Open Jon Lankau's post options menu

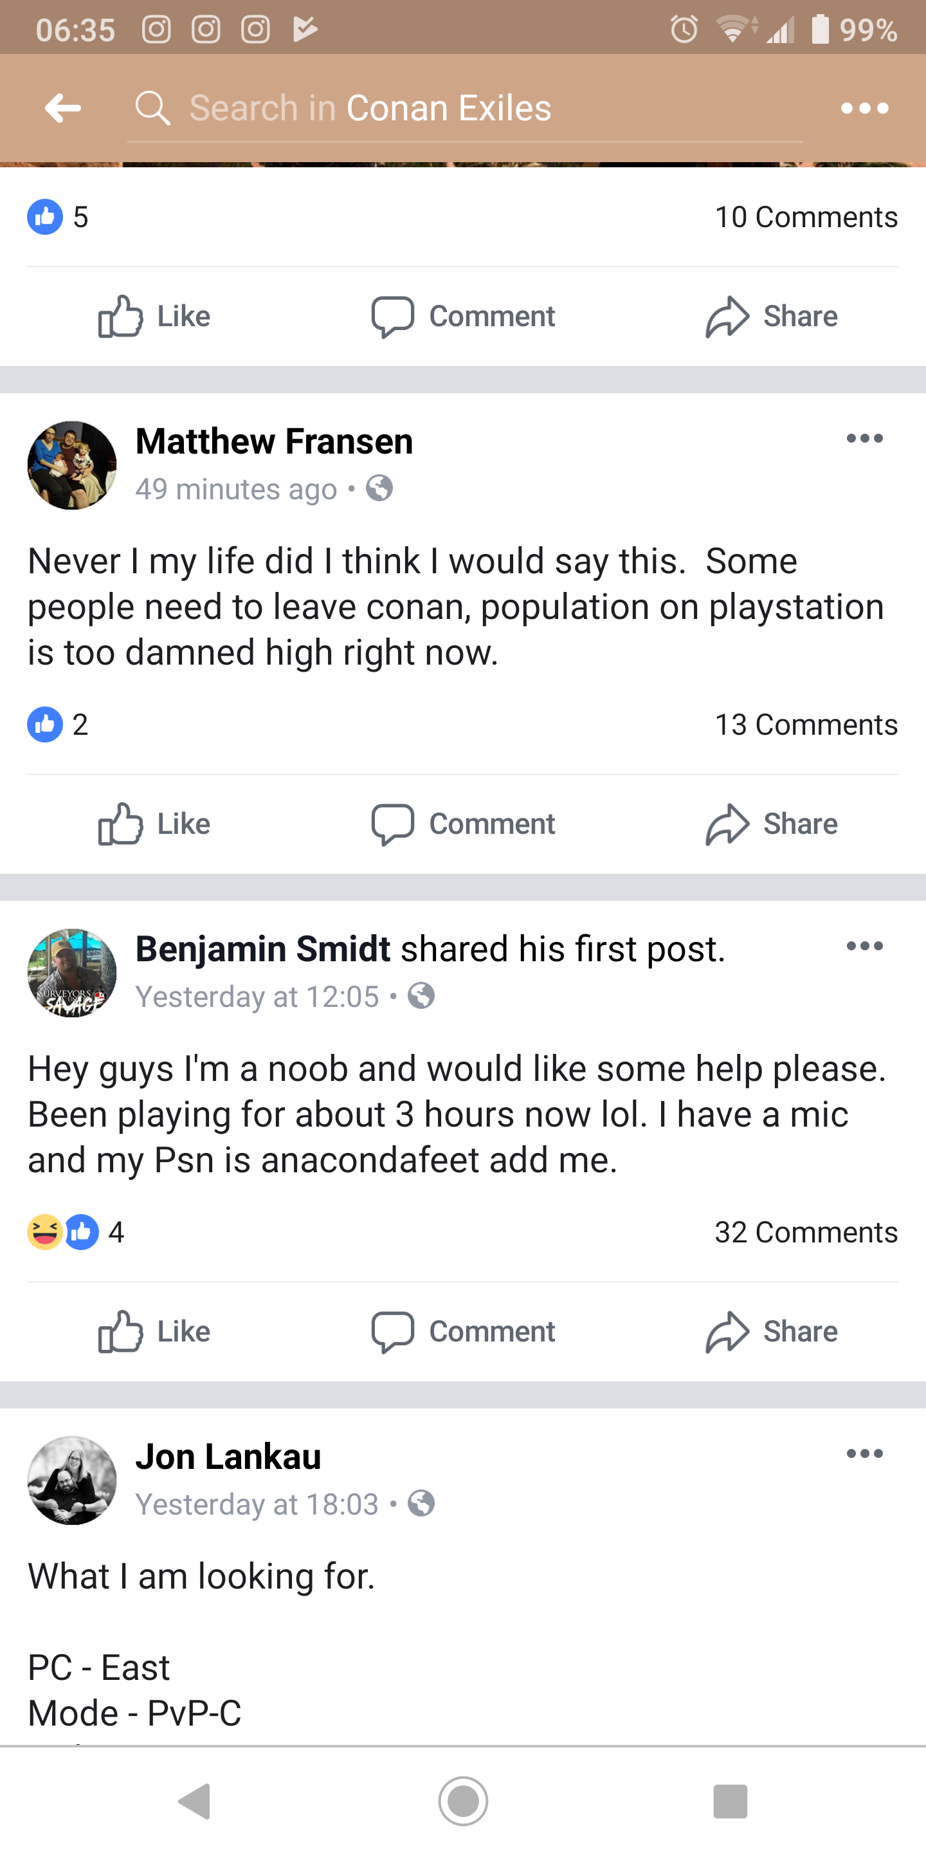click(864, 1454)
